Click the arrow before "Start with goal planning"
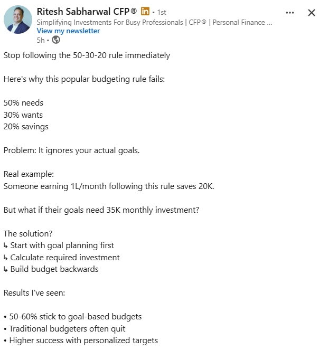 (x=6, y=245)
